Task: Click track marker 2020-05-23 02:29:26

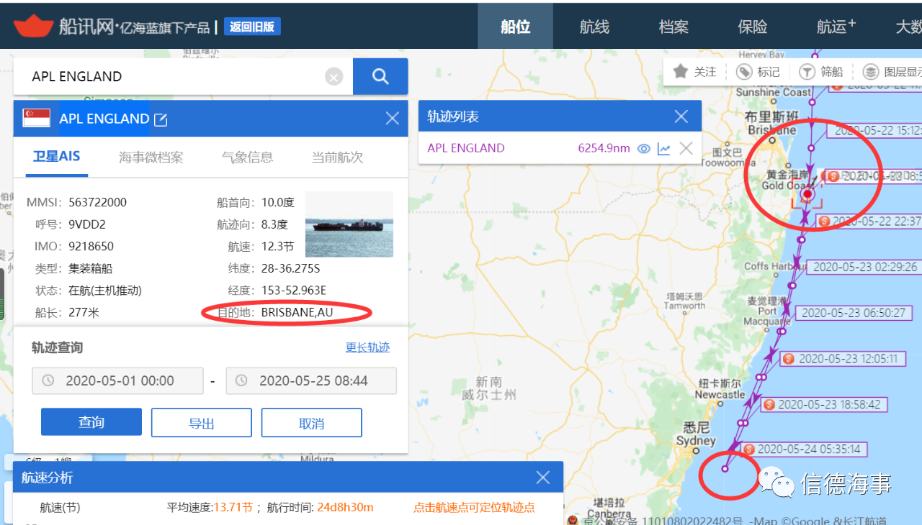Action: (865, 267)
